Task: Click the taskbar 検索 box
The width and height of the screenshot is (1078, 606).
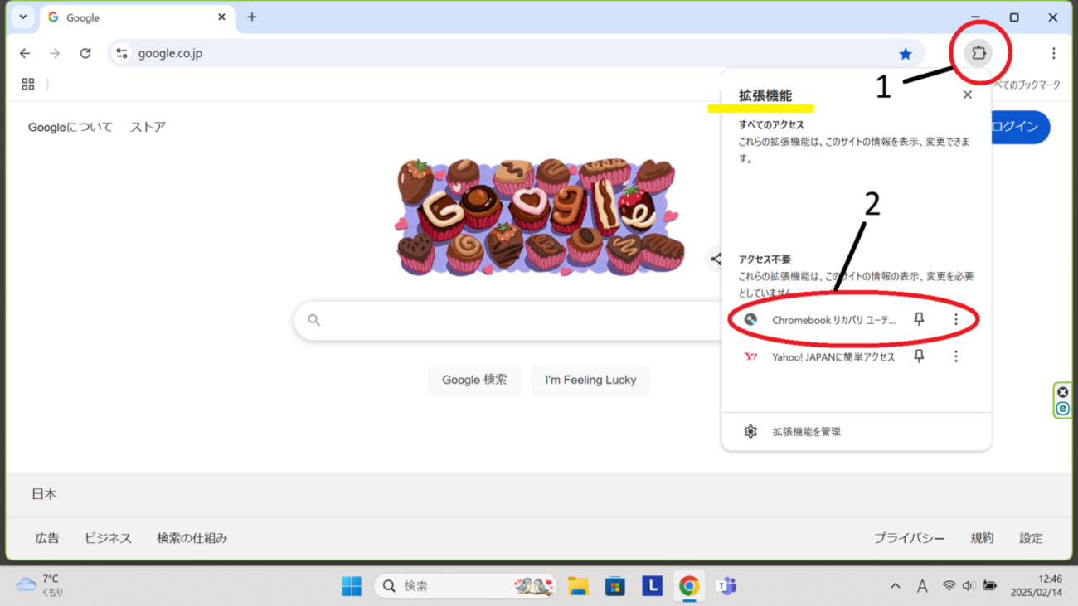Action: point(465,586)
